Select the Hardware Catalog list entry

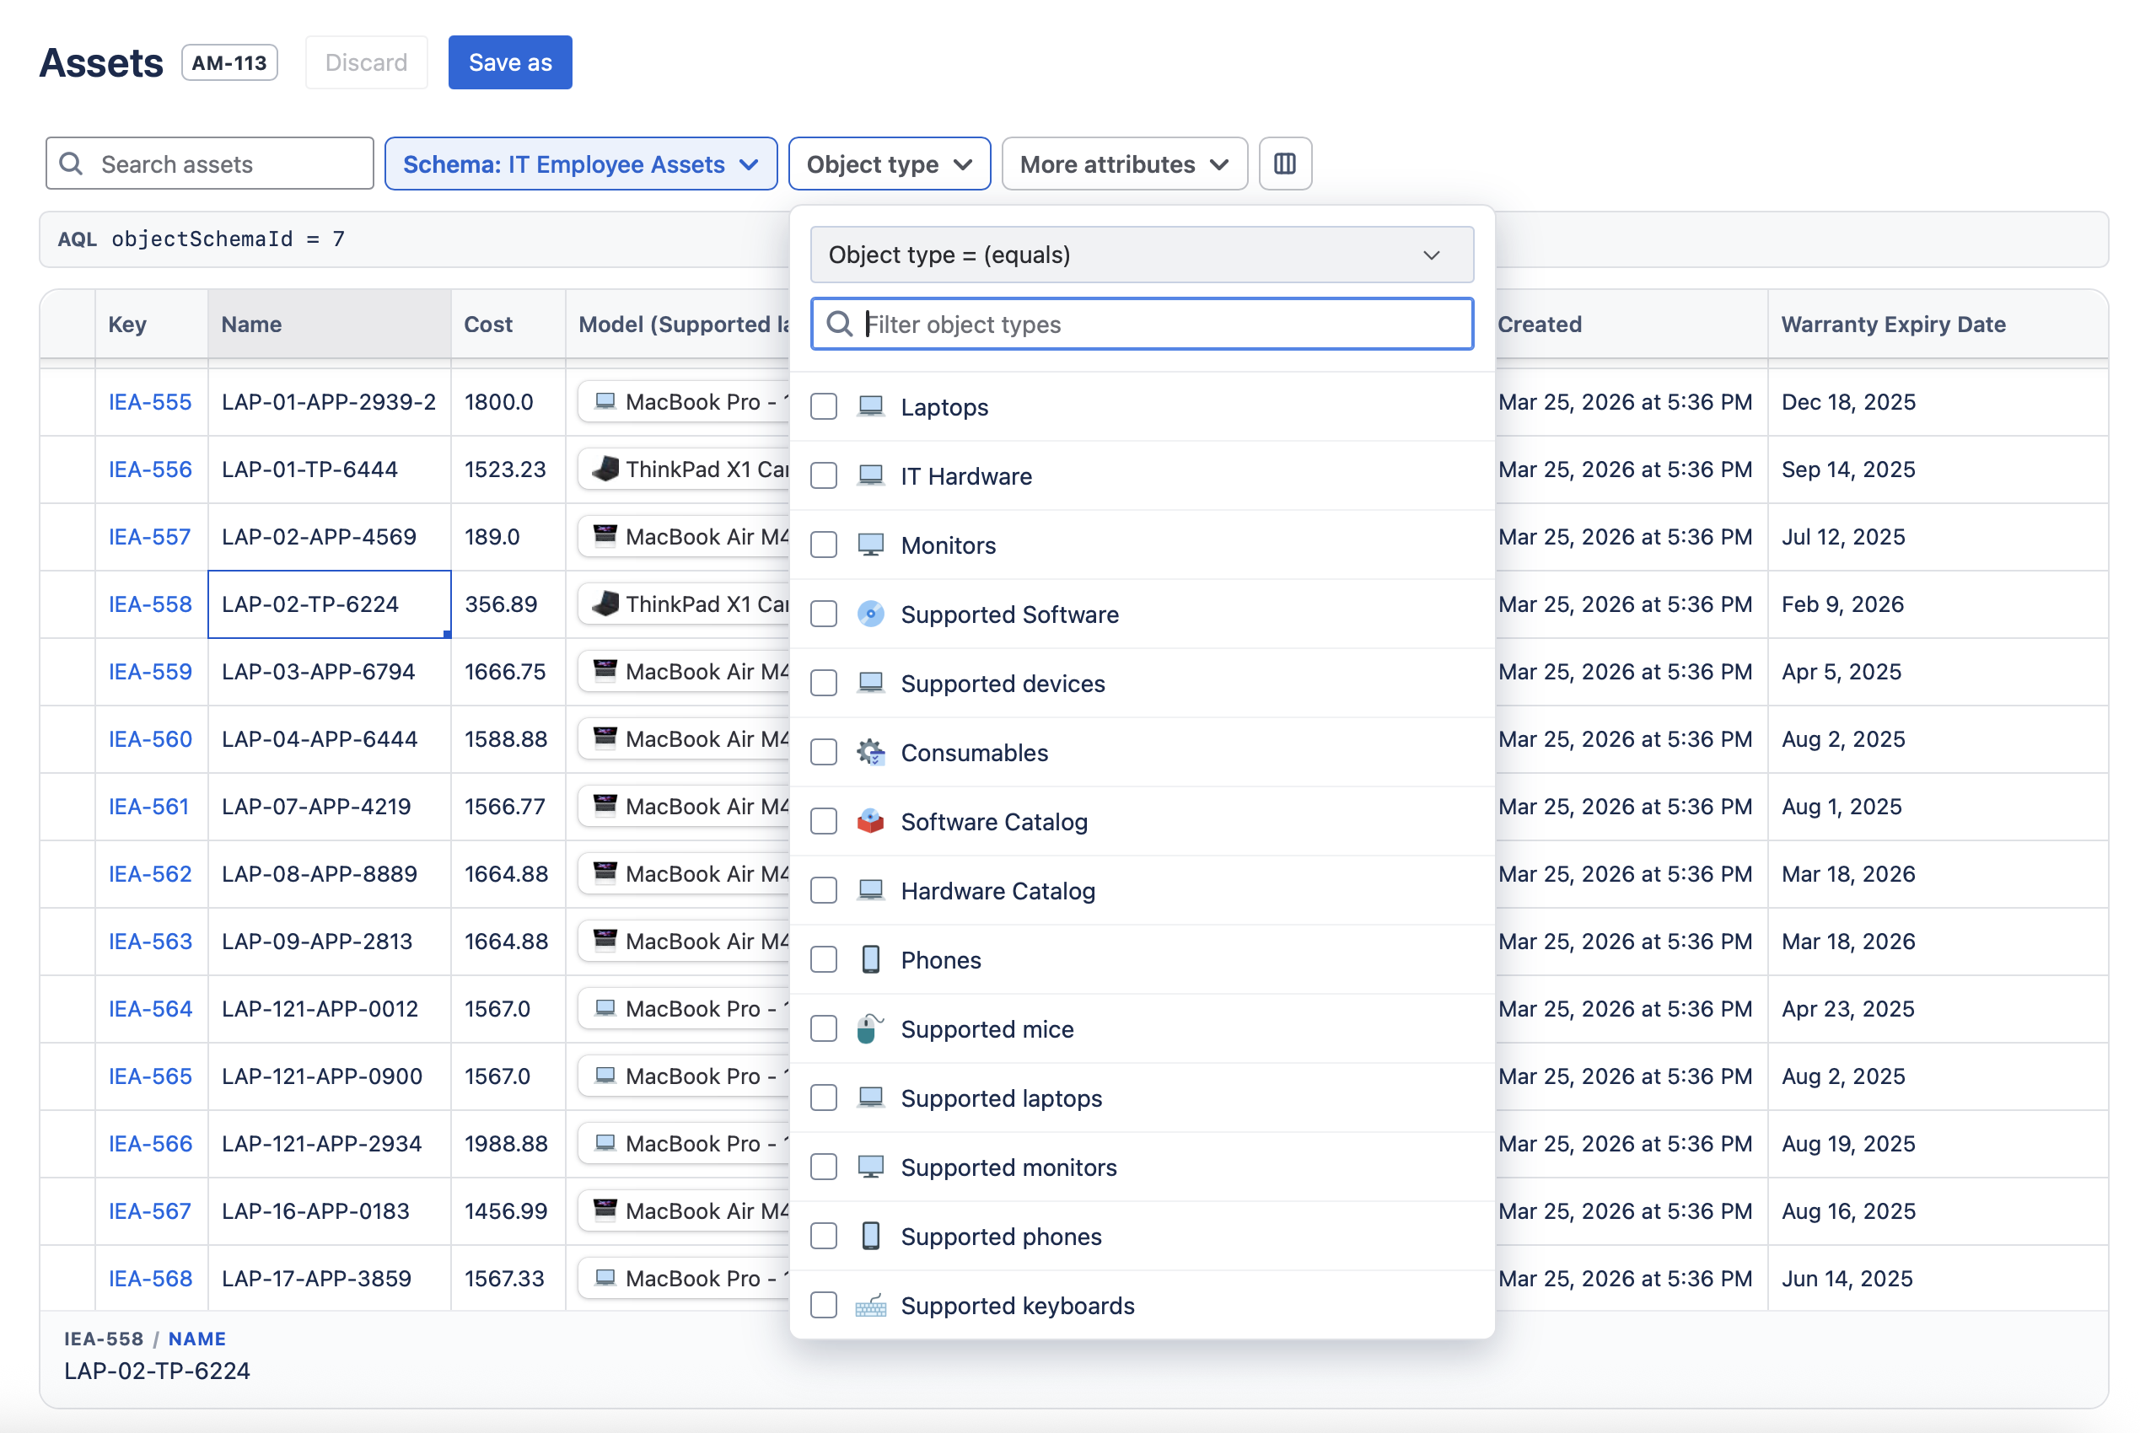(x=1141, y=890)
